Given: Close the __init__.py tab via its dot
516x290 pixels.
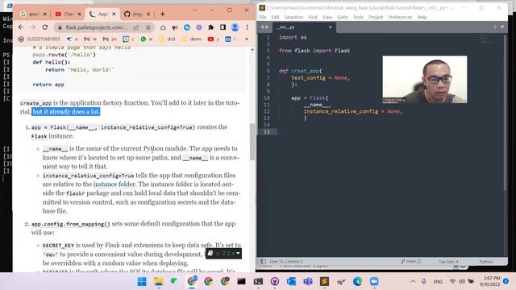Looking at the screenshot, I should pos(330,27).
